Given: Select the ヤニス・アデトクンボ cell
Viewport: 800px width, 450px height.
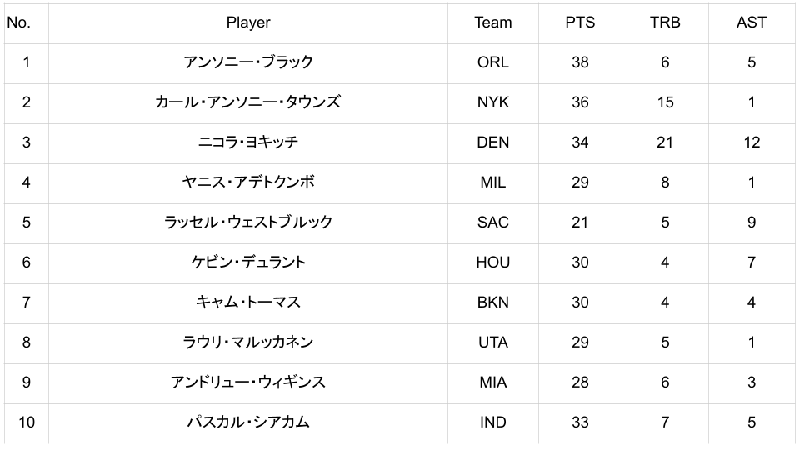Looking at the screenshot, I should pos(248,182).
